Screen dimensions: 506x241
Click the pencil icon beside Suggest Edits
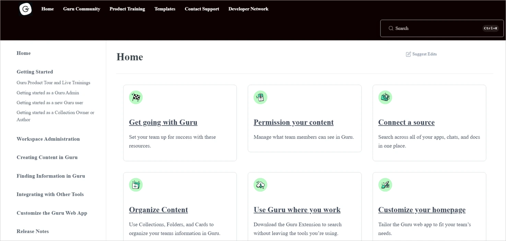(408, 54)
